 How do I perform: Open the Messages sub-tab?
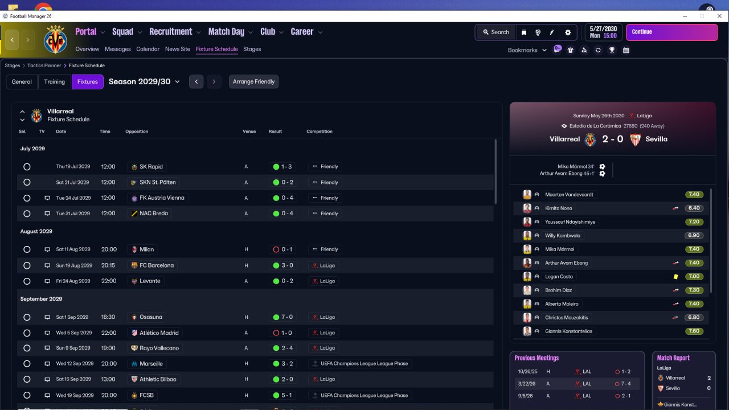click(118, 49)
